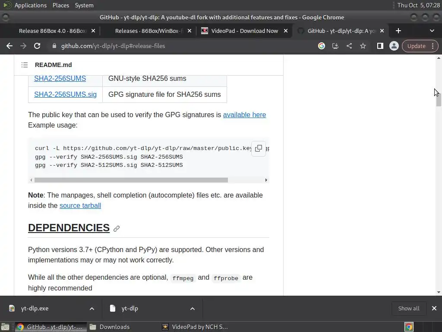The height and width of the screenshot is (332, 442).
Task: Click the install app icon in toolbar
Action: 335,46
